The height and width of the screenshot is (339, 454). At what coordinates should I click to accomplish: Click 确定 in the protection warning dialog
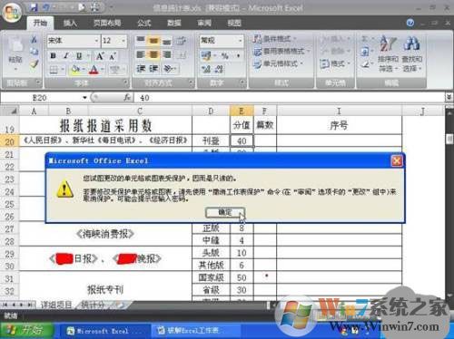pos(225,212)
